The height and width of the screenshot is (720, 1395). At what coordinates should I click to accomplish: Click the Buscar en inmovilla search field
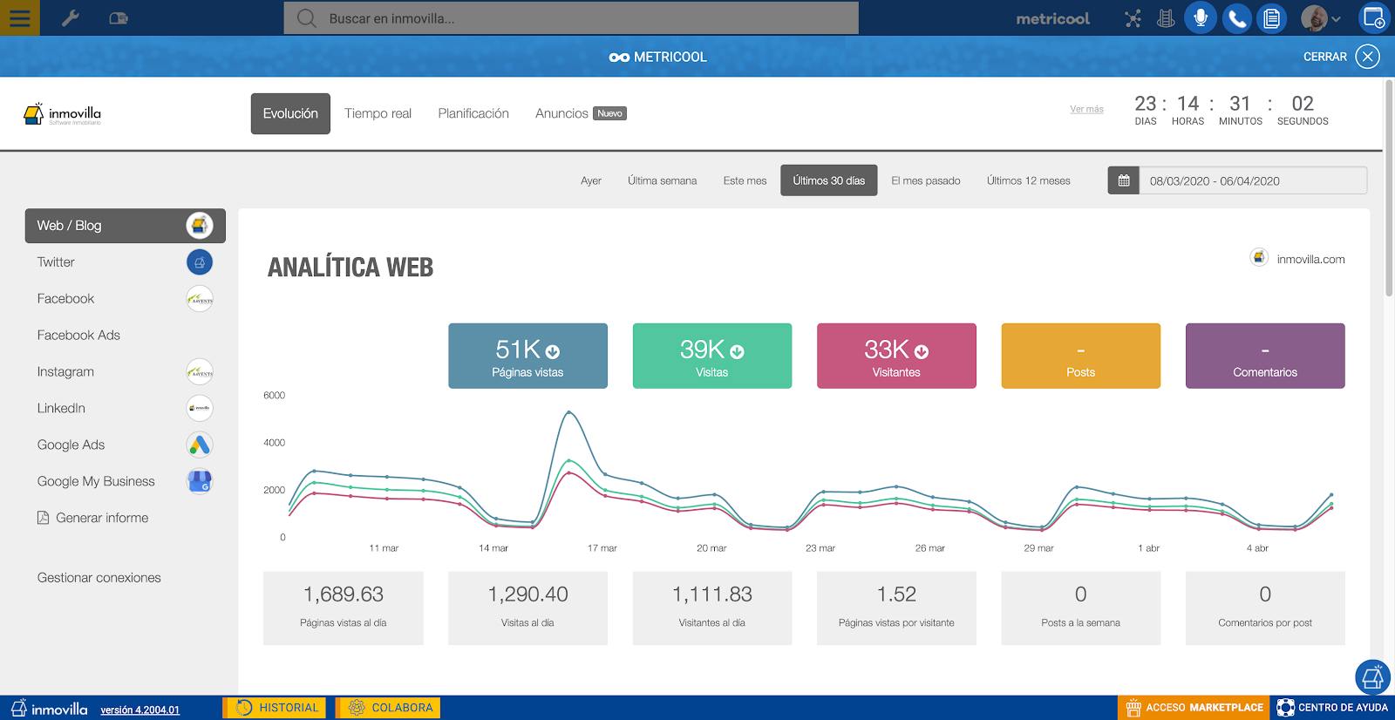tap(571, 18)
